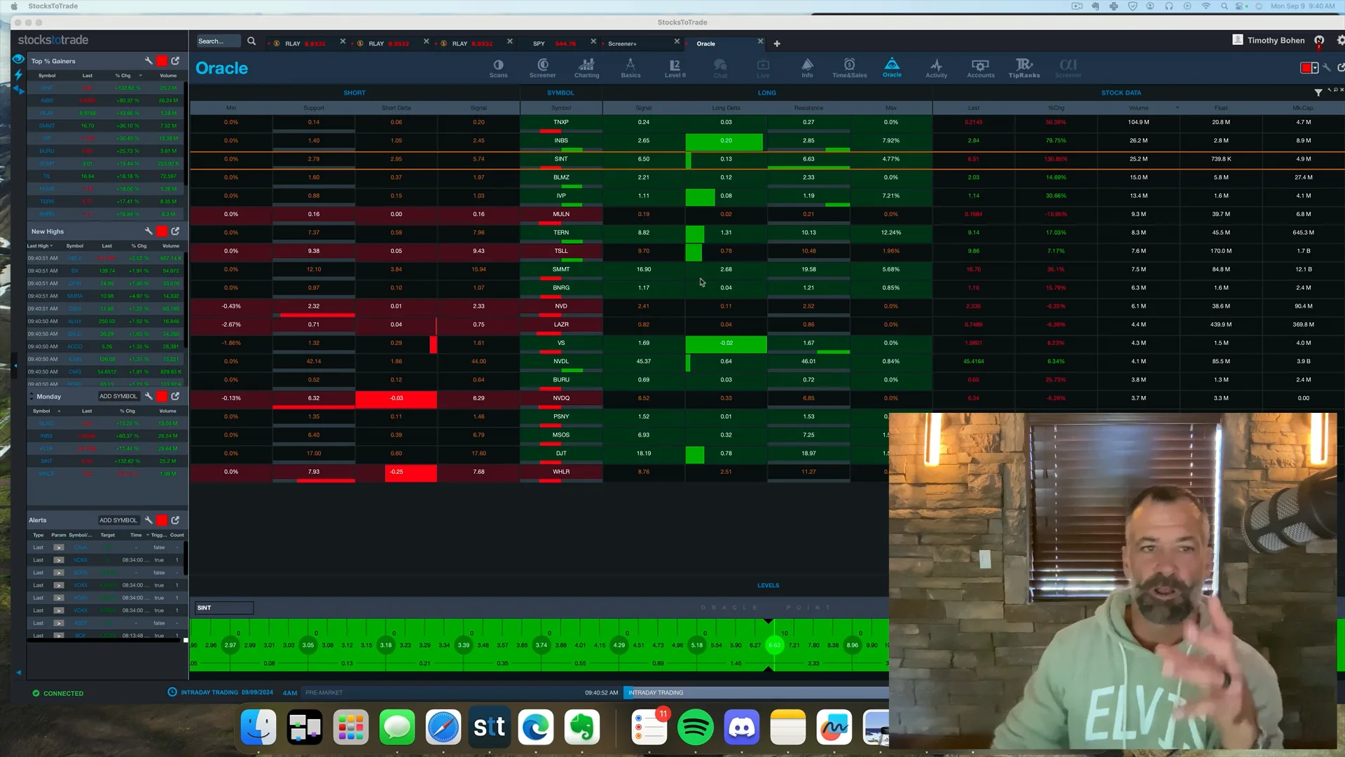The width and height of the screenshot is (1345, 757).
Task: Toggle the lightning bolt icon in the left sidebar
Action: click(x=18, y=74)
